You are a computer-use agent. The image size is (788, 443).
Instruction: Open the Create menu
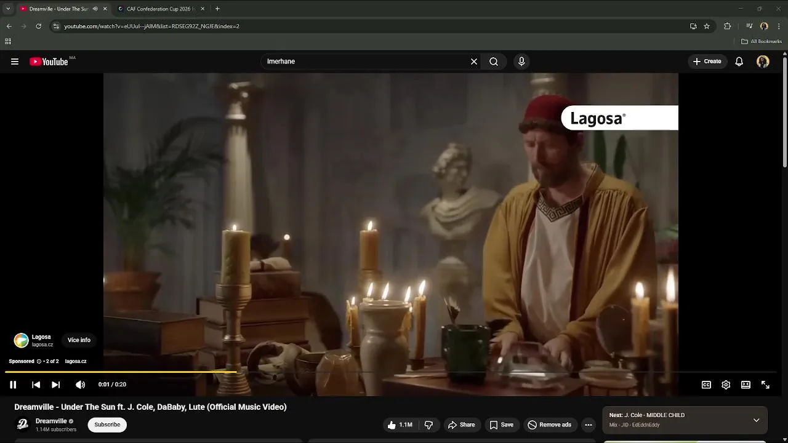tap(707, 62)
